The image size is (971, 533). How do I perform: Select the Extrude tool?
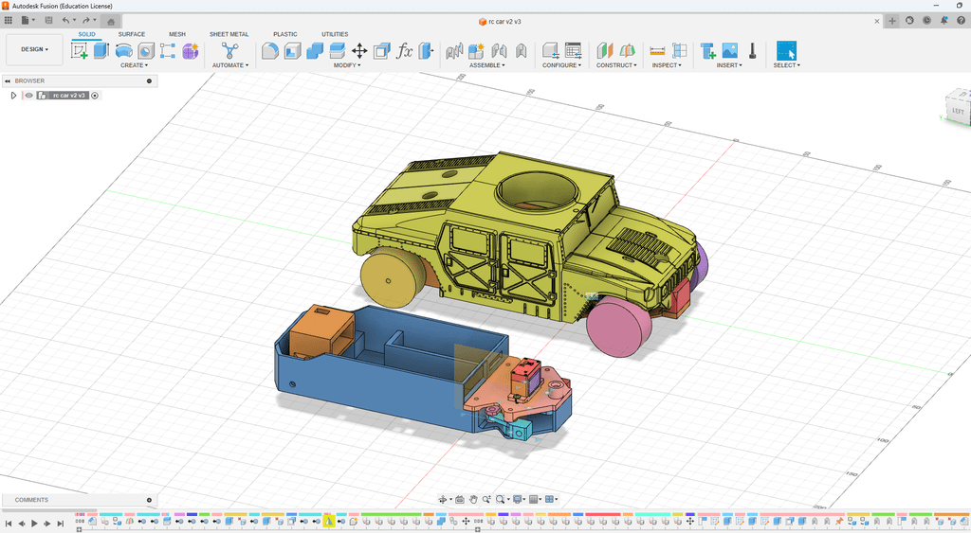coord(101,51)
